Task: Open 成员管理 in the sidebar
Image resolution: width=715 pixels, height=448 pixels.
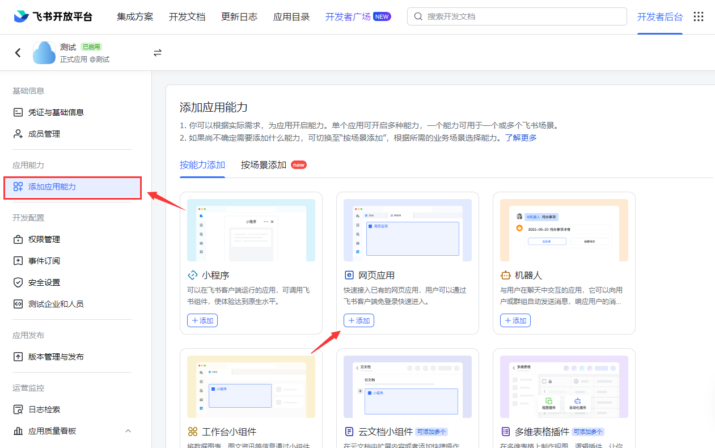Action: [x=44, y=134]
